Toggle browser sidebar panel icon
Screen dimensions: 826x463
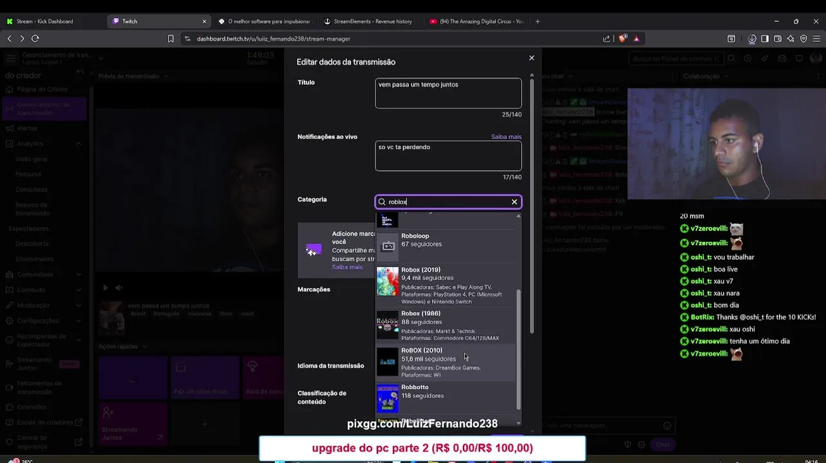765,39
